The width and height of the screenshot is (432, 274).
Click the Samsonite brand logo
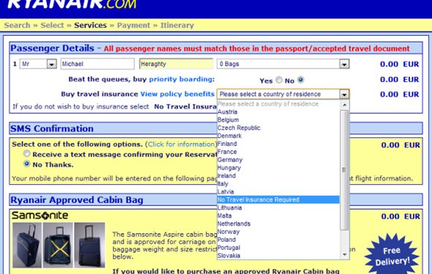tap(40, 216)
